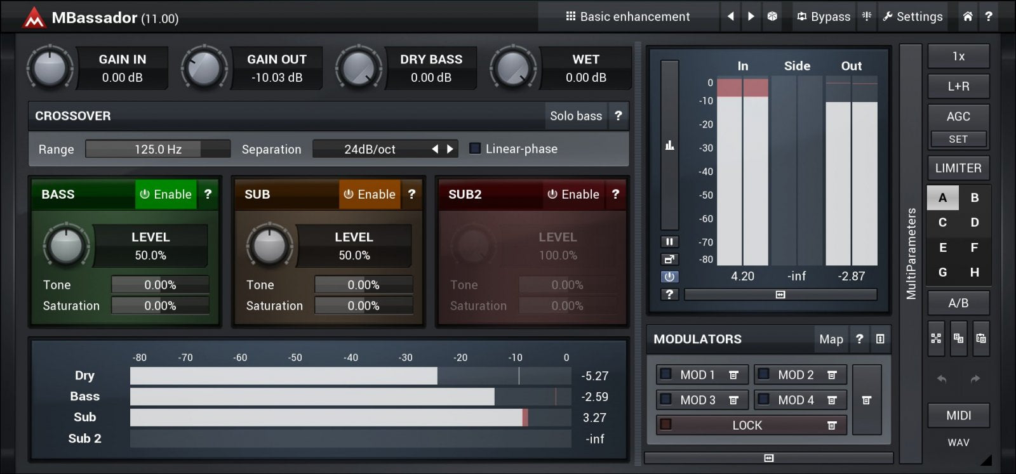Collapse the meter panel with bottom expander
This screenshot has width=1016, height=474.
pos(780,294)
